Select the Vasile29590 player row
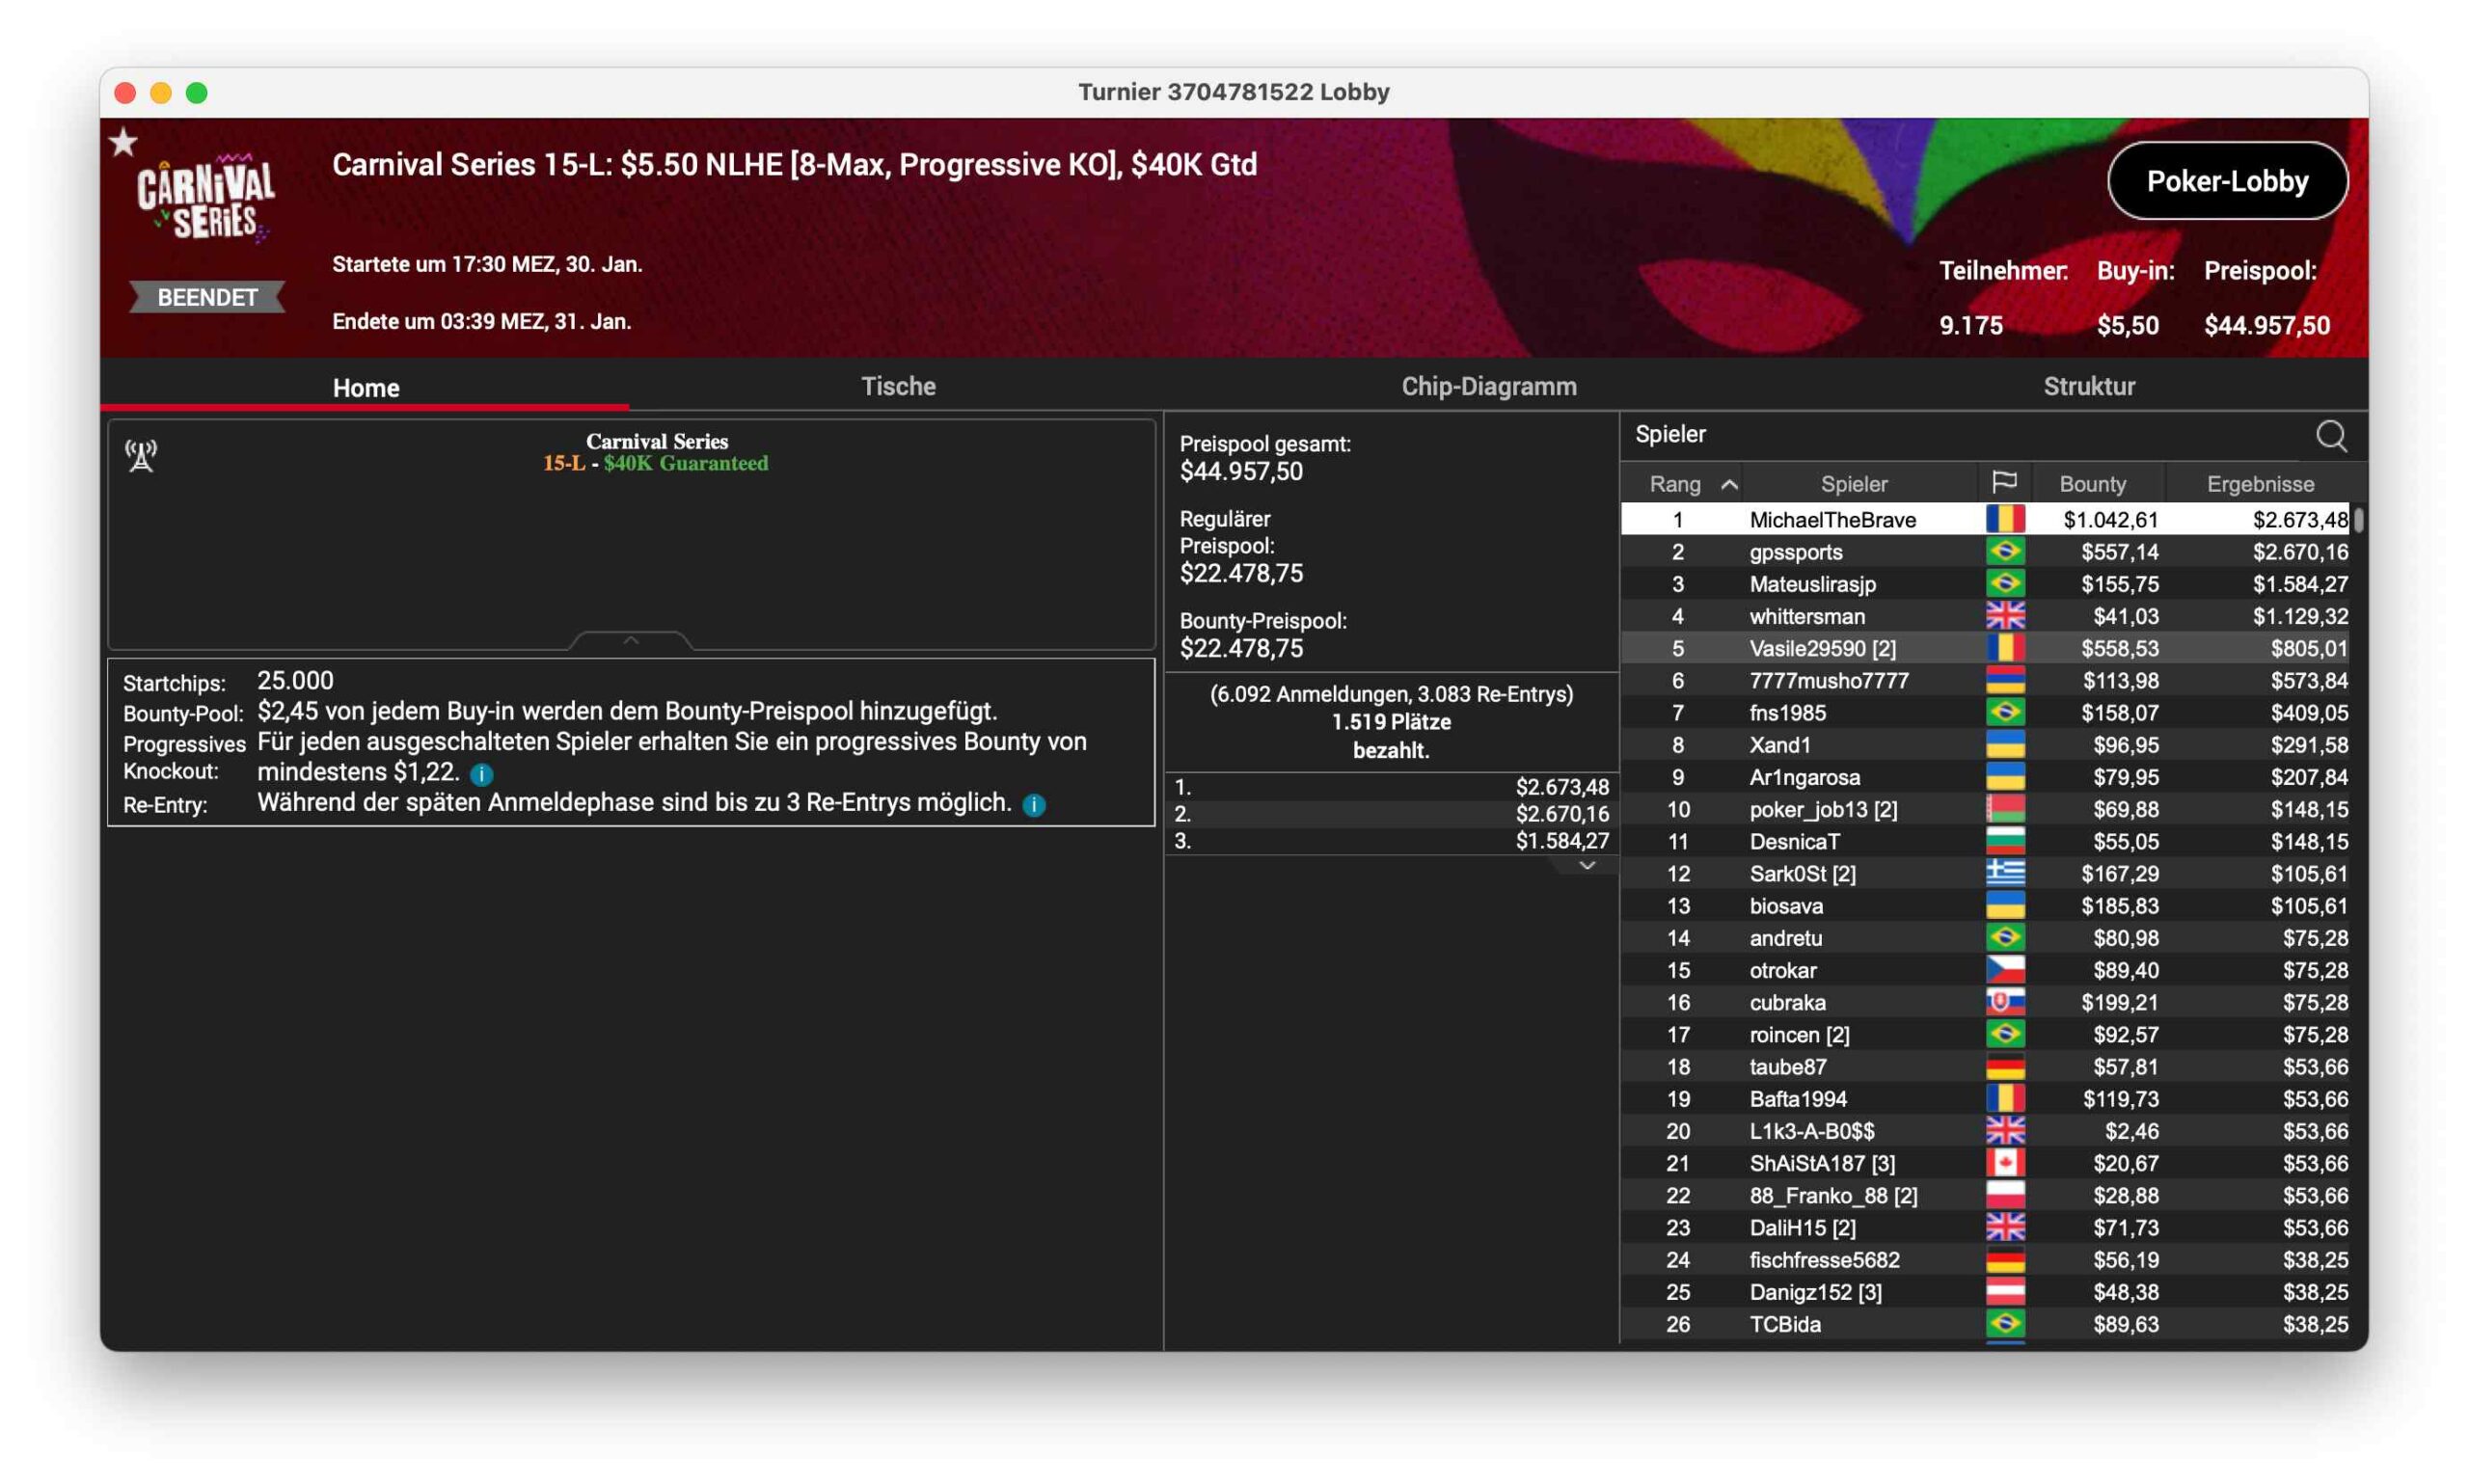The width and height of the screenshot is (2469, 1484). [1821, 648]
